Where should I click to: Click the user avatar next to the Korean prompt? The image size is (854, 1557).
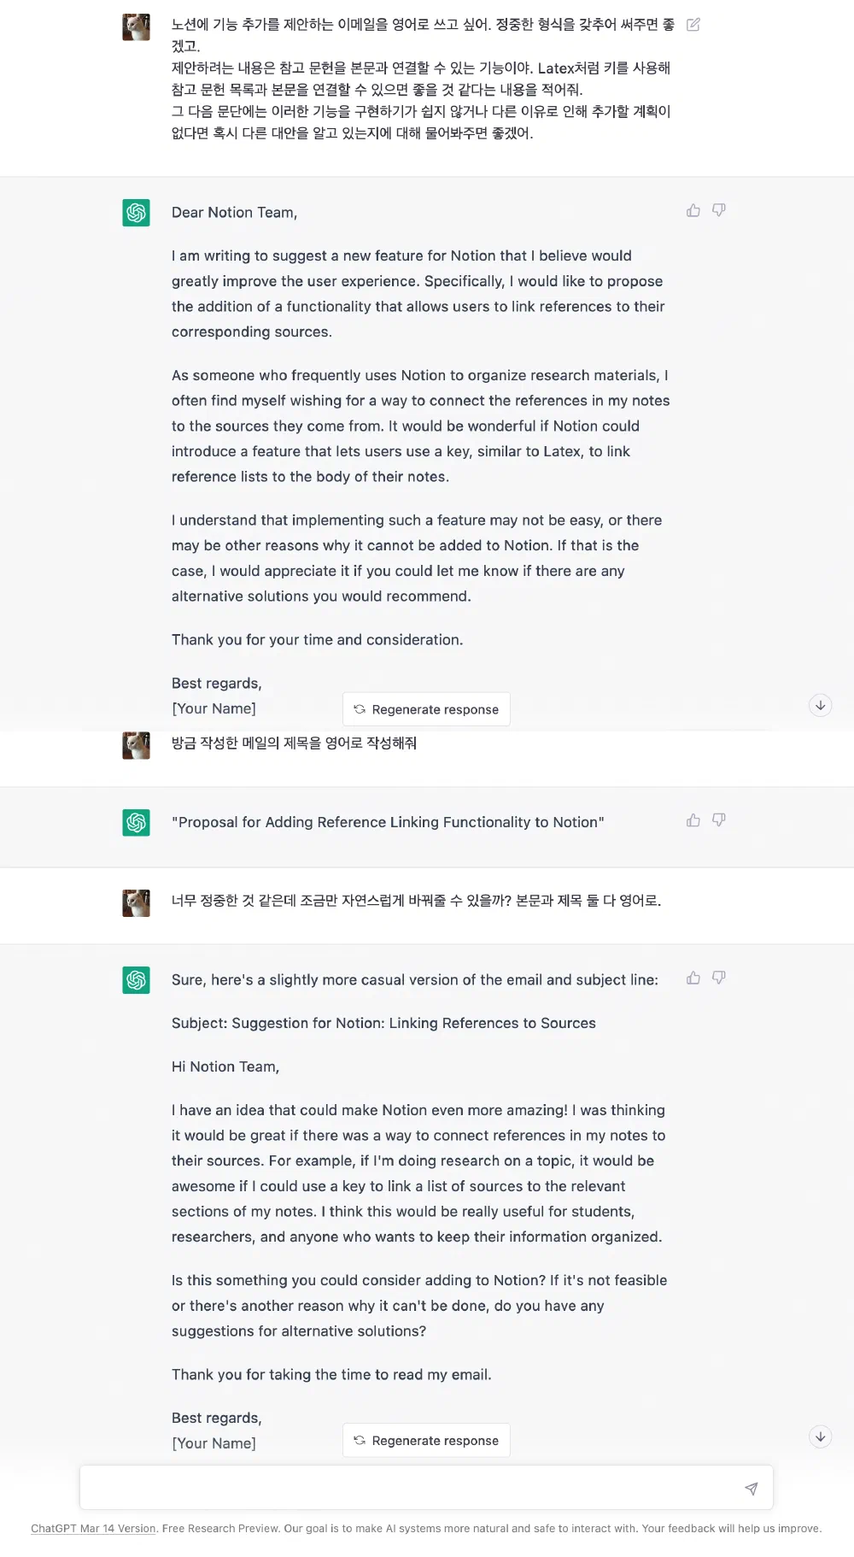coord(135,26)
